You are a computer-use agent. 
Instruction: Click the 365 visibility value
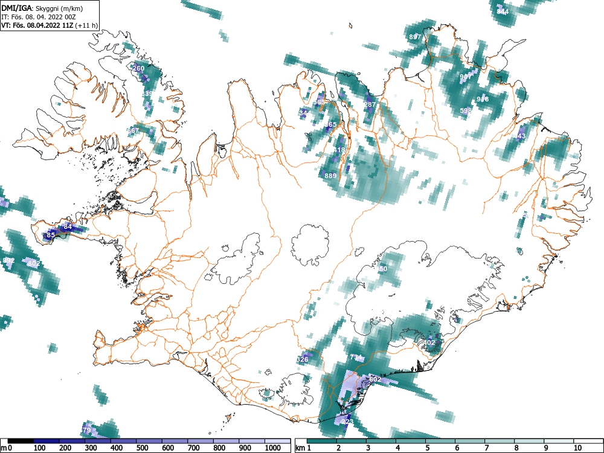point(330,124)
